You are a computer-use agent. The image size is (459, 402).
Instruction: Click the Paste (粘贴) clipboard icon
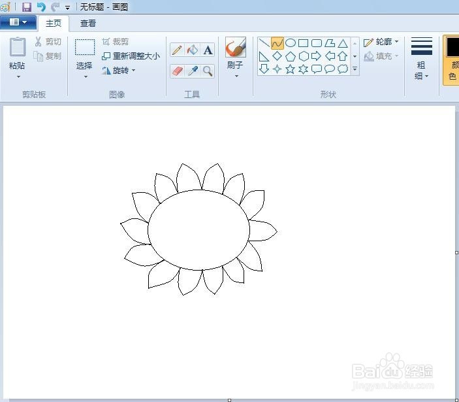[x=18, y=47]
